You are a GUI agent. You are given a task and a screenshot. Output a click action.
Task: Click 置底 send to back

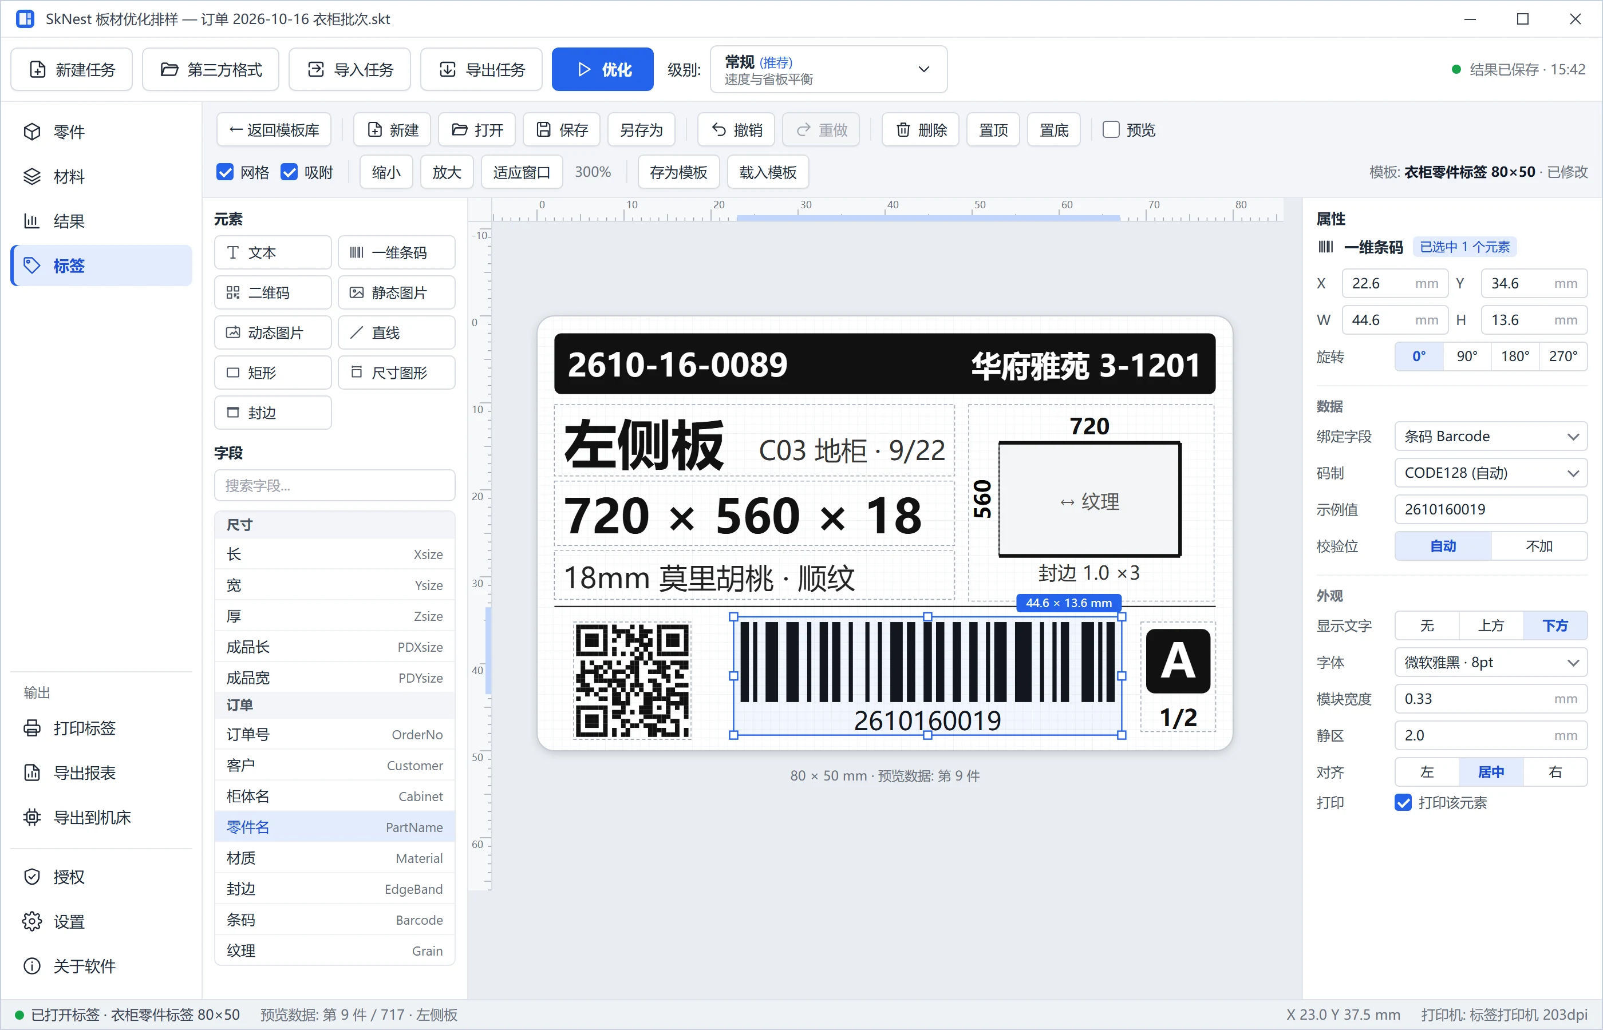[1055, 130]
